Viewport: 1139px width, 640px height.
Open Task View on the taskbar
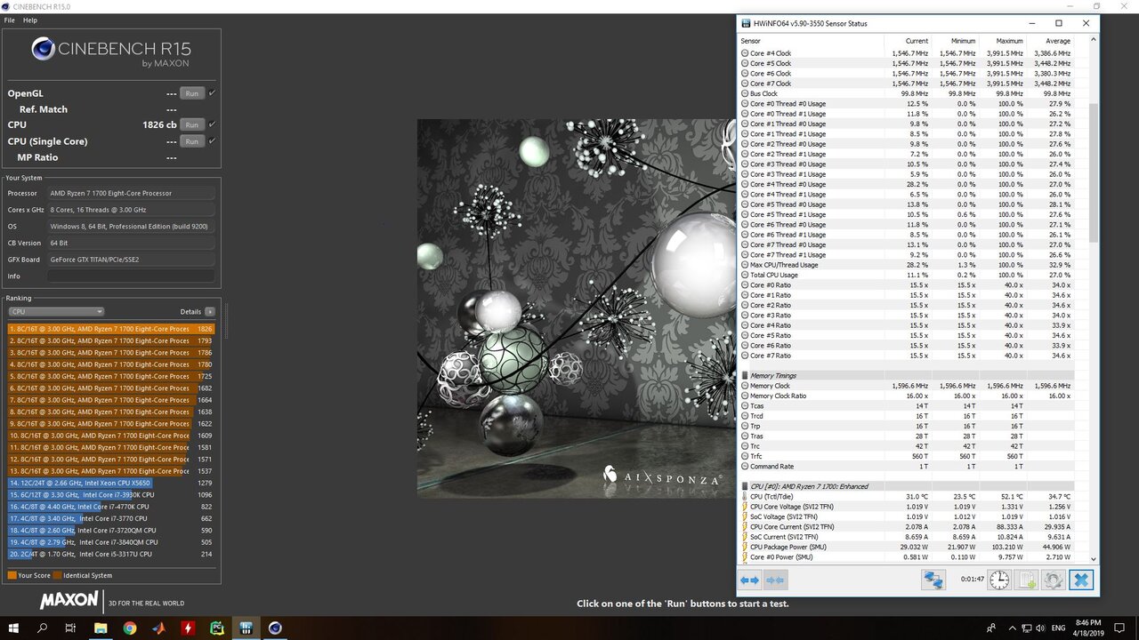pyautogui.click(x=70, y=628)
